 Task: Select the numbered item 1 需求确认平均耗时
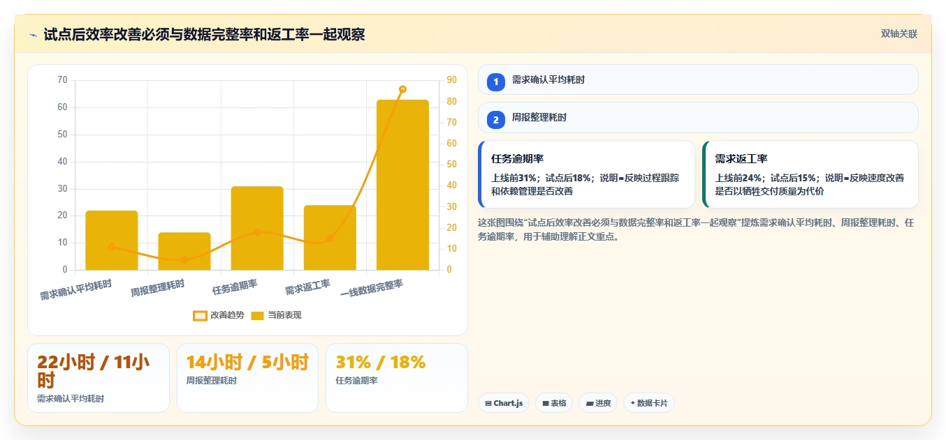pos(698,79)
